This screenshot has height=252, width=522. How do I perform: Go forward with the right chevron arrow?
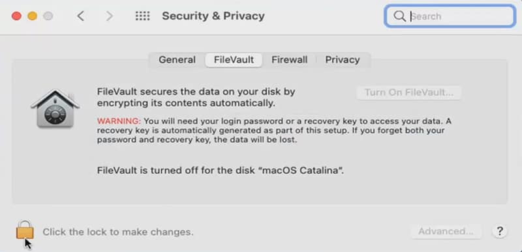pyautogui.click(x=109, y=16)
